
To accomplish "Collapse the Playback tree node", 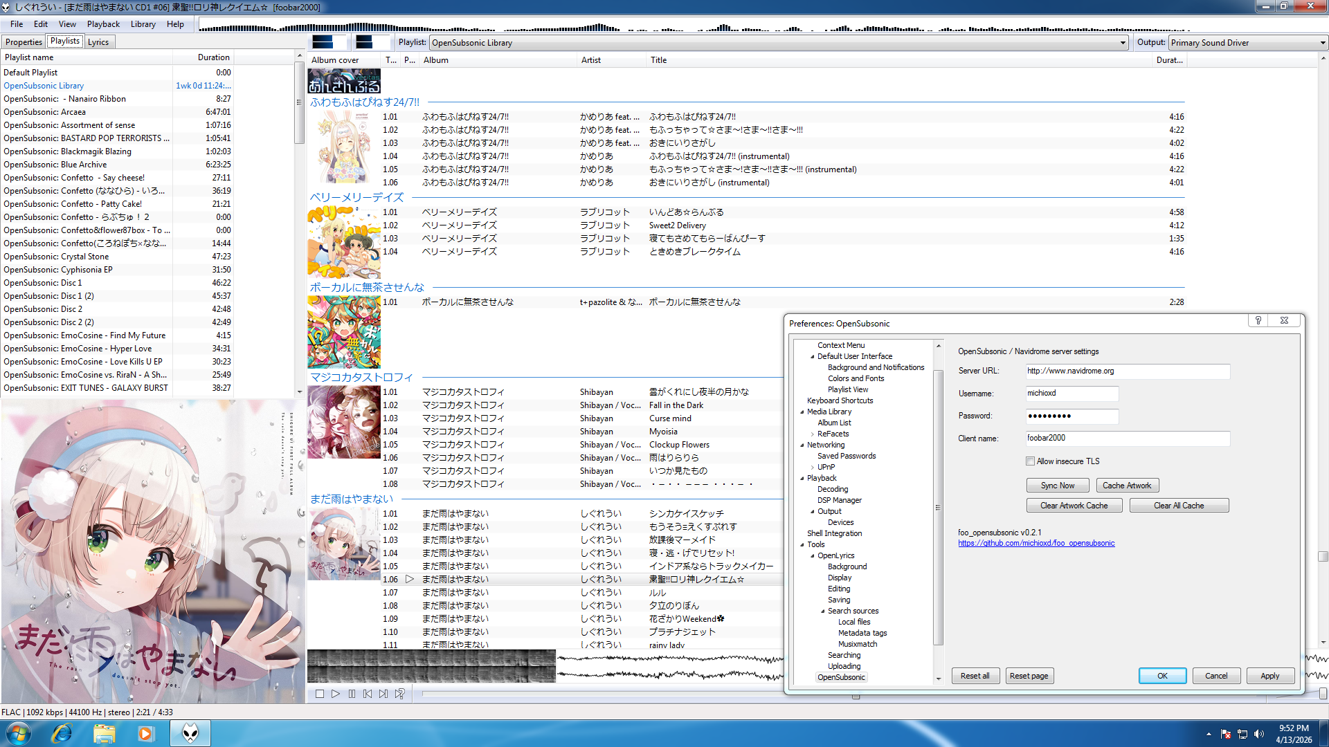I will click(x=802, y=479).
